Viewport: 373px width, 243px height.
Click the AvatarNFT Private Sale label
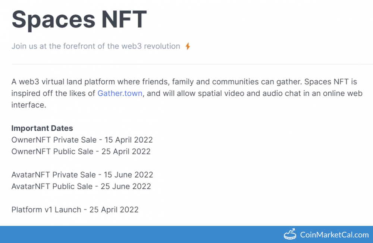(x=53, y=175)
